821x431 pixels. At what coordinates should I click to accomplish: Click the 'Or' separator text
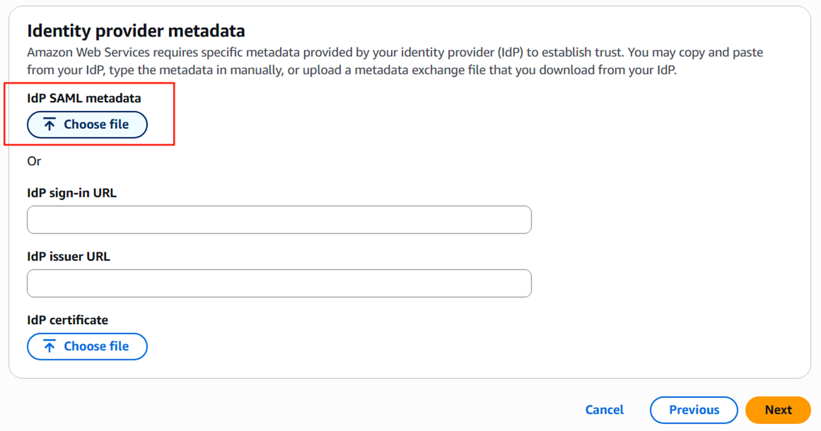pyautogui.click(x=34, y=161)
